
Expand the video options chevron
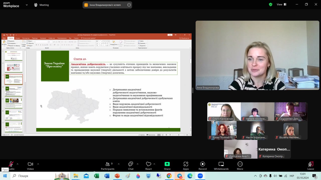[38, 164]
